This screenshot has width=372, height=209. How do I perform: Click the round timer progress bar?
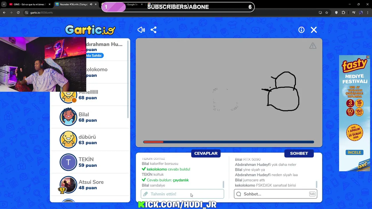[228, 142]
